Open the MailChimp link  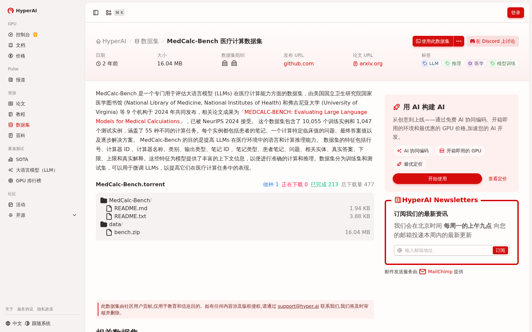440,272
